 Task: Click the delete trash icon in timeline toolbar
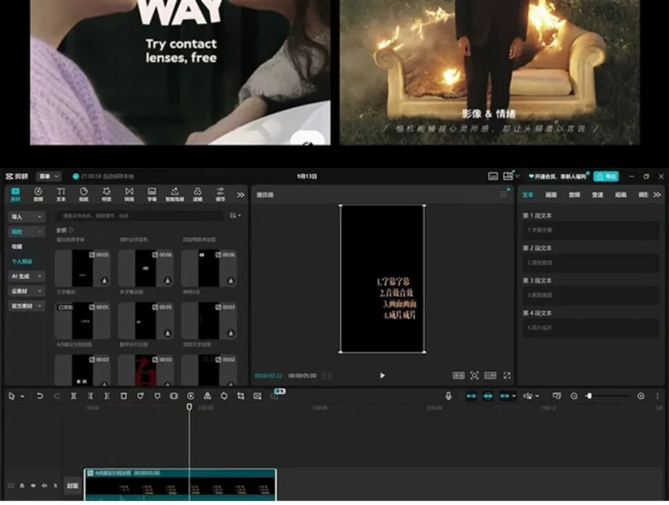pyautogui.click(x=123, y=395)
